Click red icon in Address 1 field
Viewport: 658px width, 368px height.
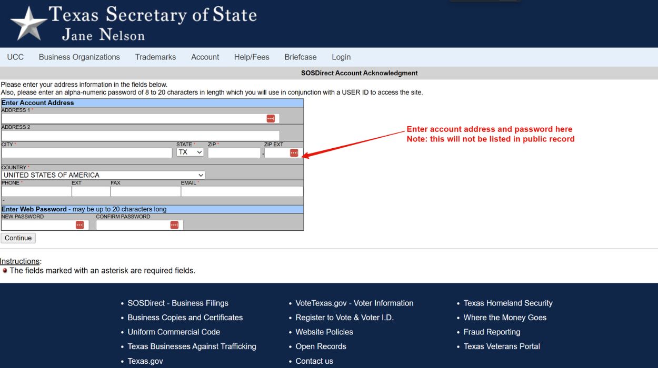tap(271, 119)
